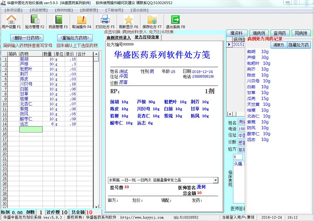Open 药品管理 F3 green book icon
Image resolution: width=314 pixels, height=221 pixels.
pyautogui.click(x=58, y=19)
